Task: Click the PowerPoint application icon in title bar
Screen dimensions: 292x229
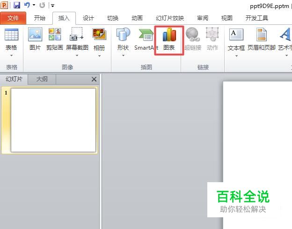Action: pos(4,5)
